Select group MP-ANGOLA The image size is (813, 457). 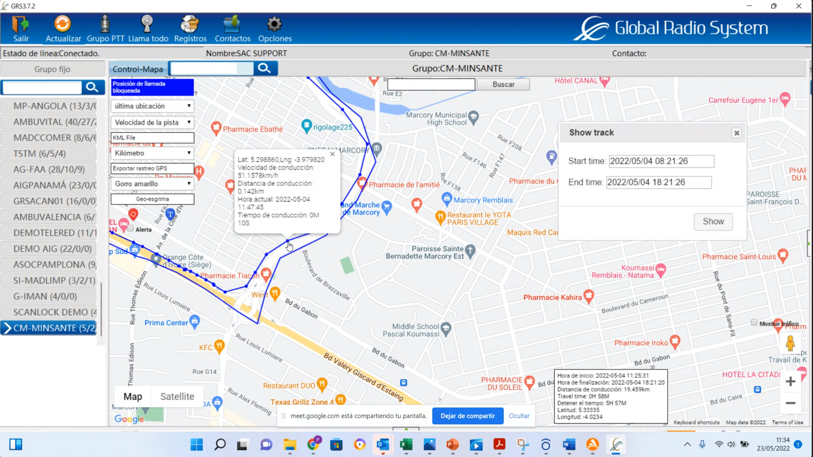49,106
